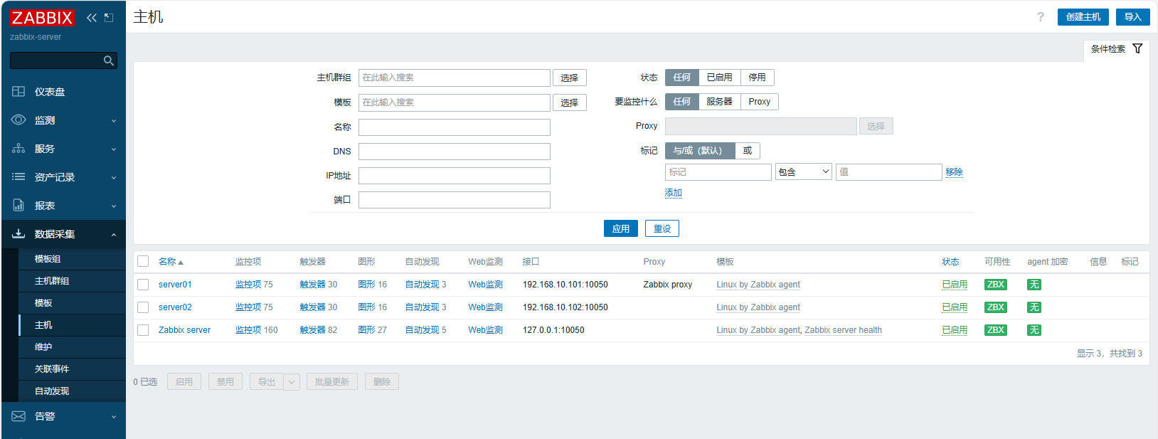The height and width of the screenshot is (439, 1158).
Task: Click the search magnifier icon
Action: tap(109, 61)
